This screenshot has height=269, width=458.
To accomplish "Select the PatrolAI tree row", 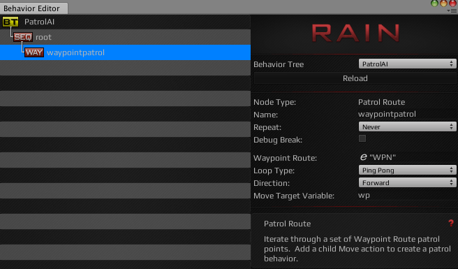I will (x=125, y=22).
